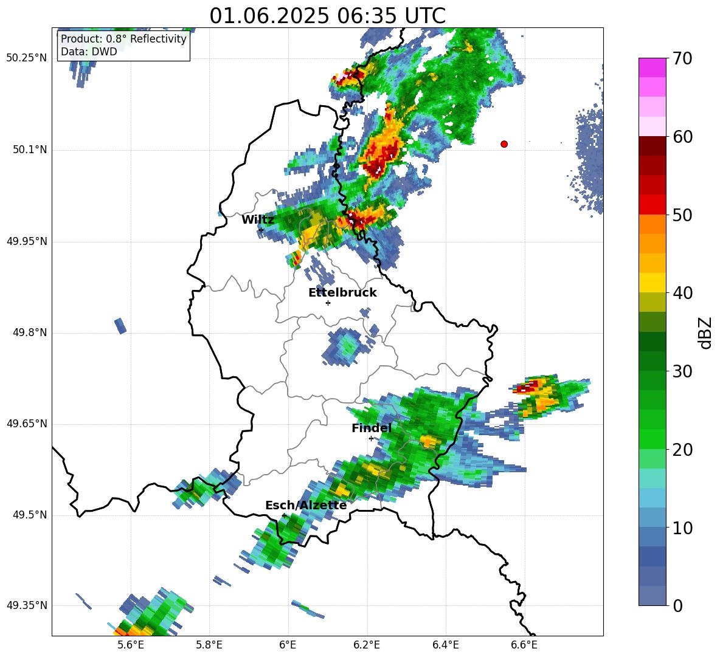This screenshot has width=720, height=657.
Task: Click the Findel city label
Action: 372,428
